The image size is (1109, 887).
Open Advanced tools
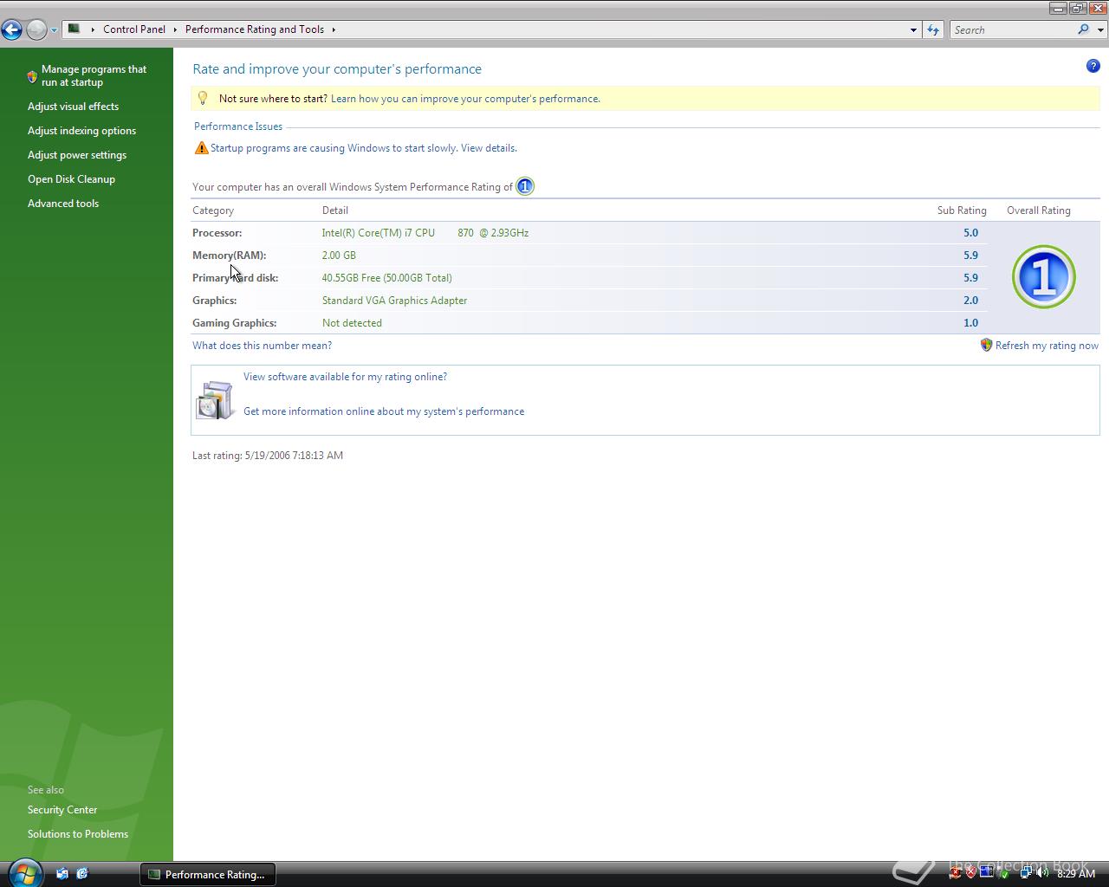coord(63,204)
